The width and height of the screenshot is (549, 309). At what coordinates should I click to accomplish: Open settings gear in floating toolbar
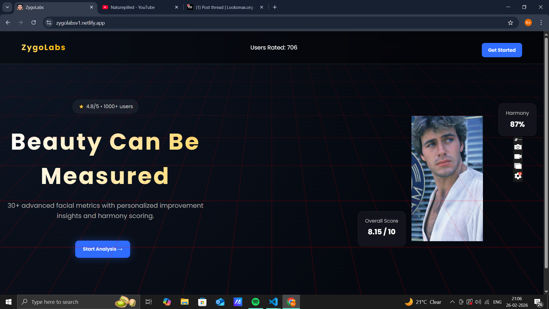518,176
